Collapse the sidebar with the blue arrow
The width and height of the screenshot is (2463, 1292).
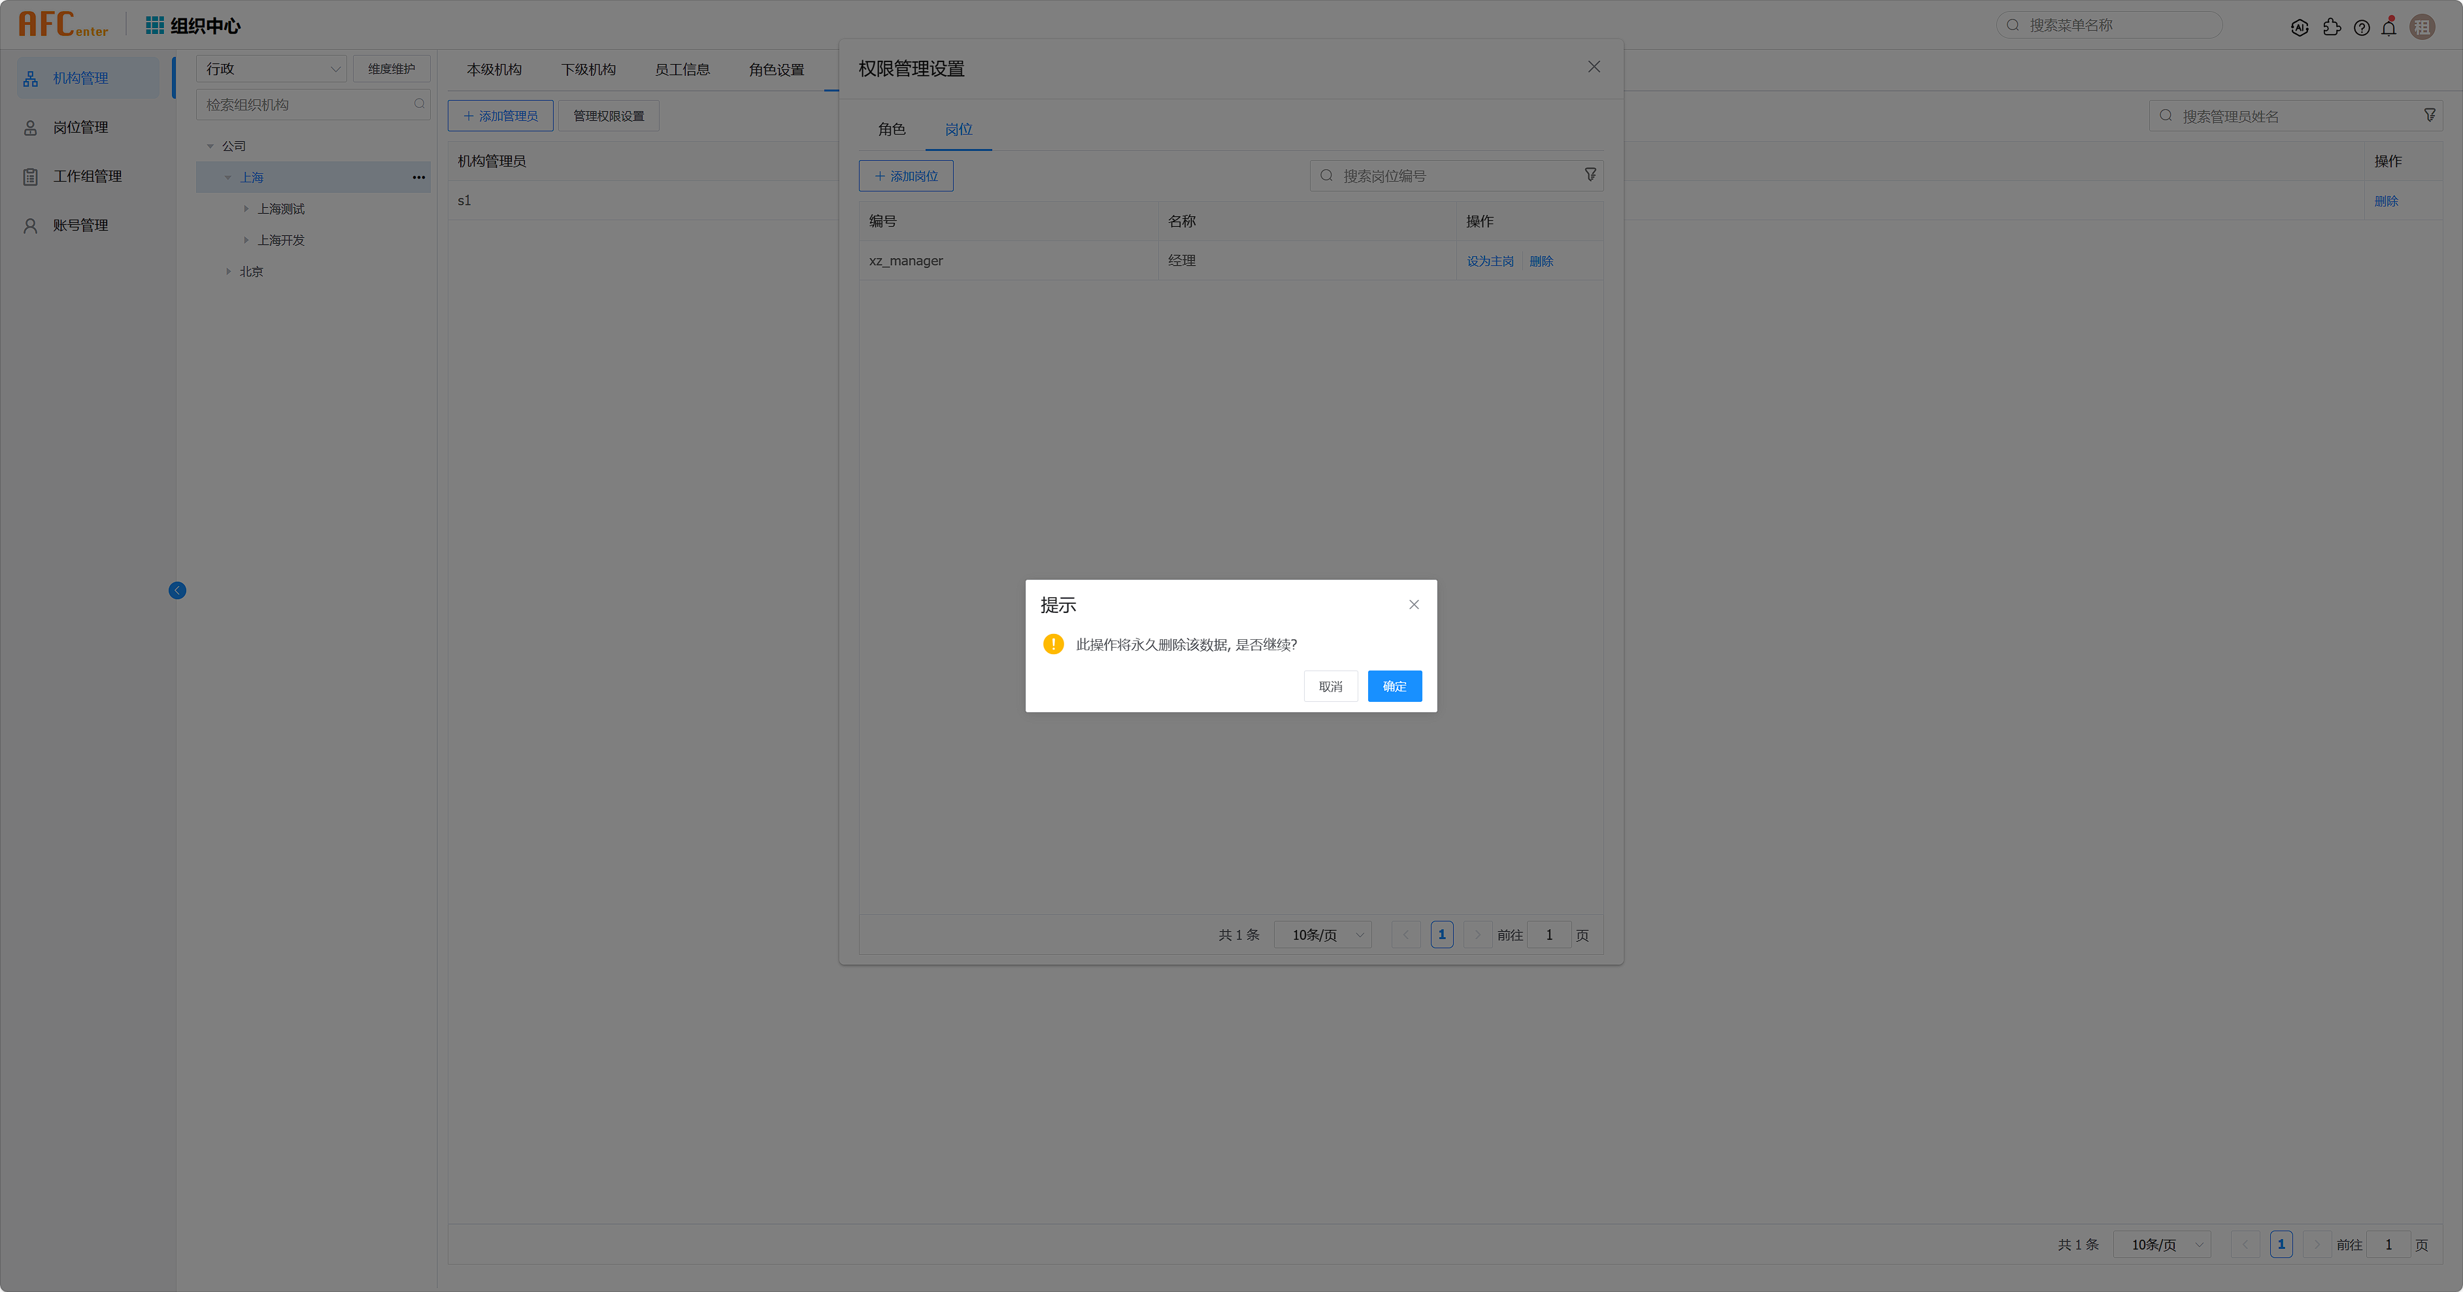(x=177, y=591)
